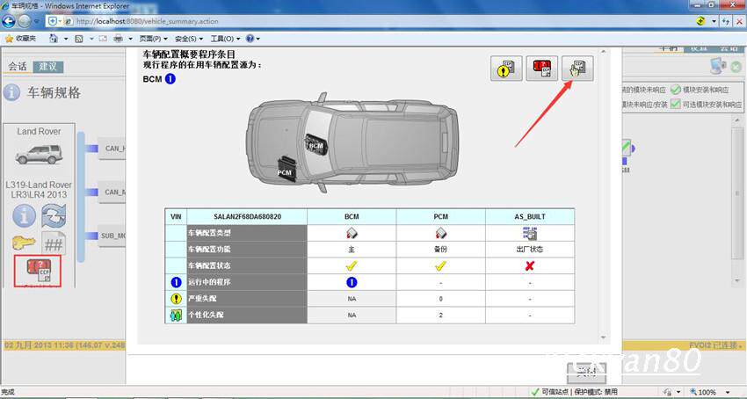
Task: Click the blue help icon in toolbar
Action: pyautogui.click(x=250, y=39)
